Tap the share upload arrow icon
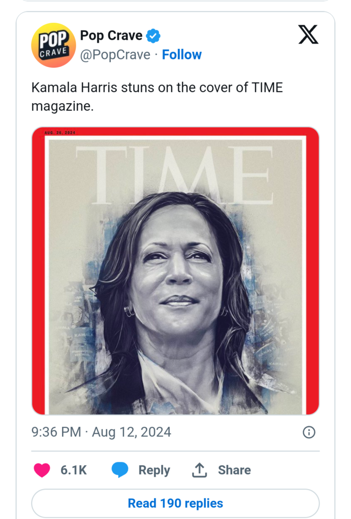This screenshot has height=519, width=351. 200,470
